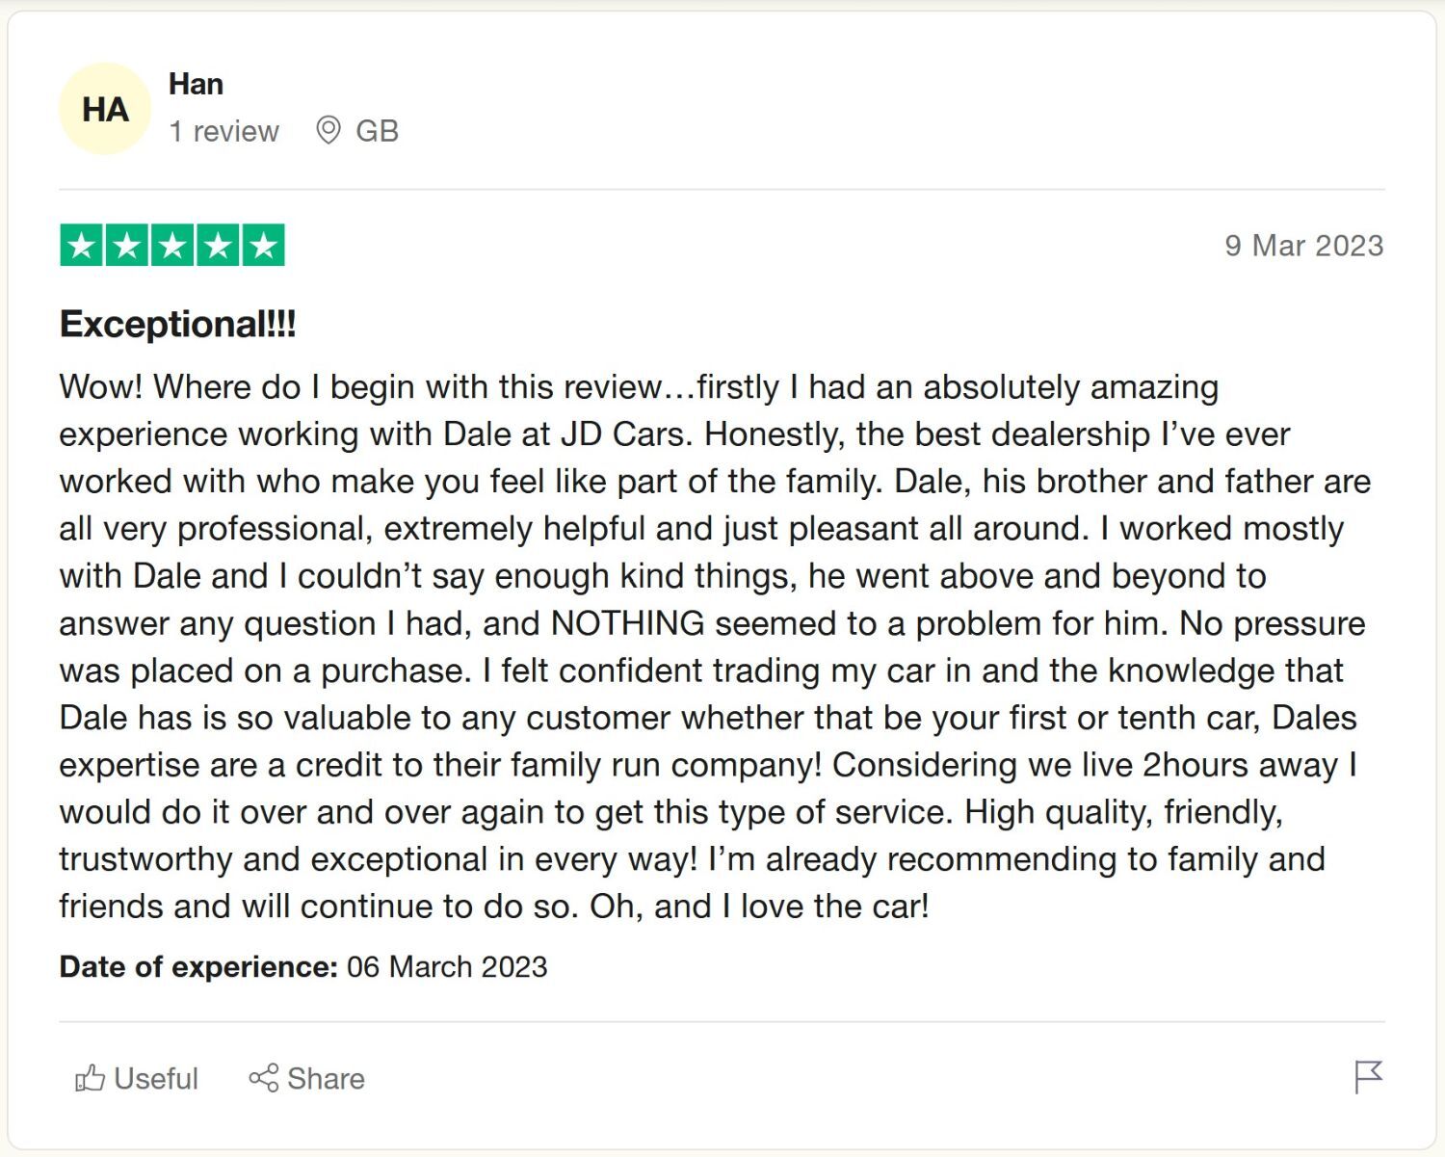Open reviewer name Han

tap(196, 84)
